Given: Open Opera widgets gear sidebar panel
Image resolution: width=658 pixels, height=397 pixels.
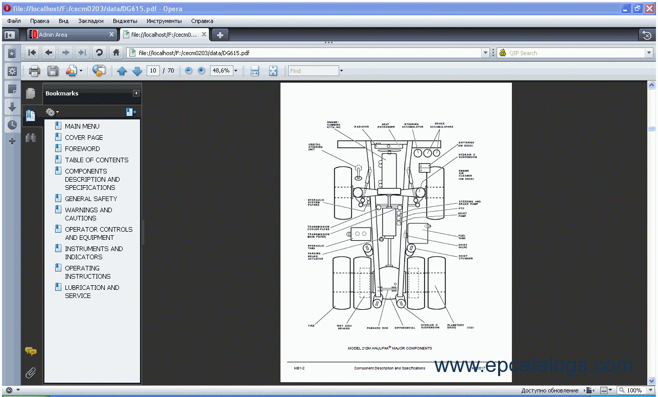Looking at the screenshot, I should (x=12, y=71).
